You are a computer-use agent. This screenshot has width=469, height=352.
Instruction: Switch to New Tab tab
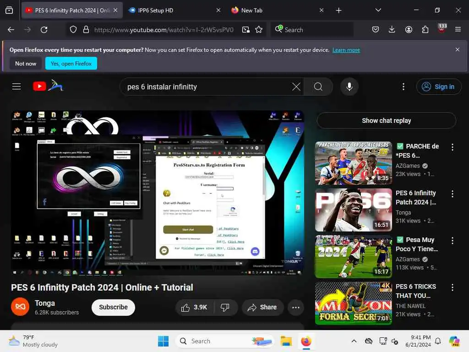[x=276, y=10]
